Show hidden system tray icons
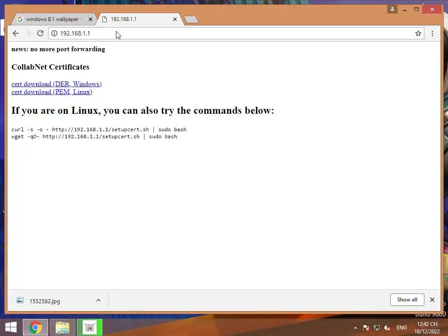This screenshot has height=336, width=448. pos(355,328)
